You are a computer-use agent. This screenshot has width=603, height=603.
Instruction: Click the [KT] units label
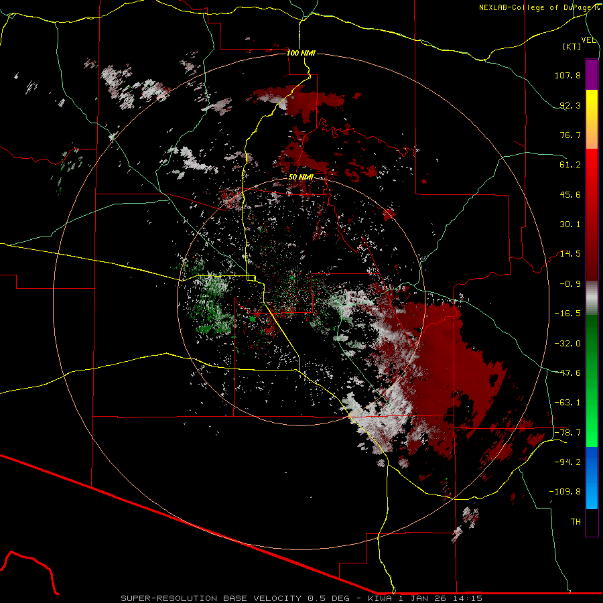pyautogui.click(x=572, y=46)
